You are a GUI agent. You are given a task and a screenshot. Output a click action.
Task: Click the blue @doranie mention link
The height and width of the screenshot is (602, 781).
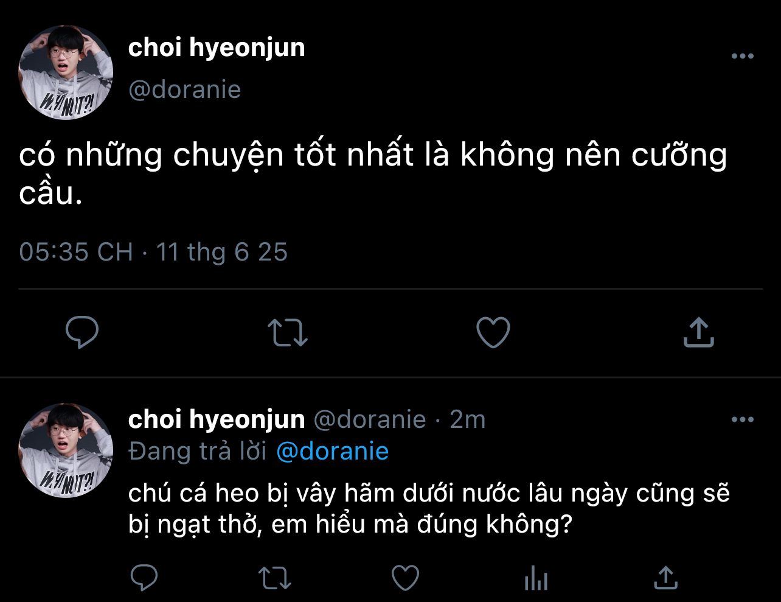pos(332,451)
